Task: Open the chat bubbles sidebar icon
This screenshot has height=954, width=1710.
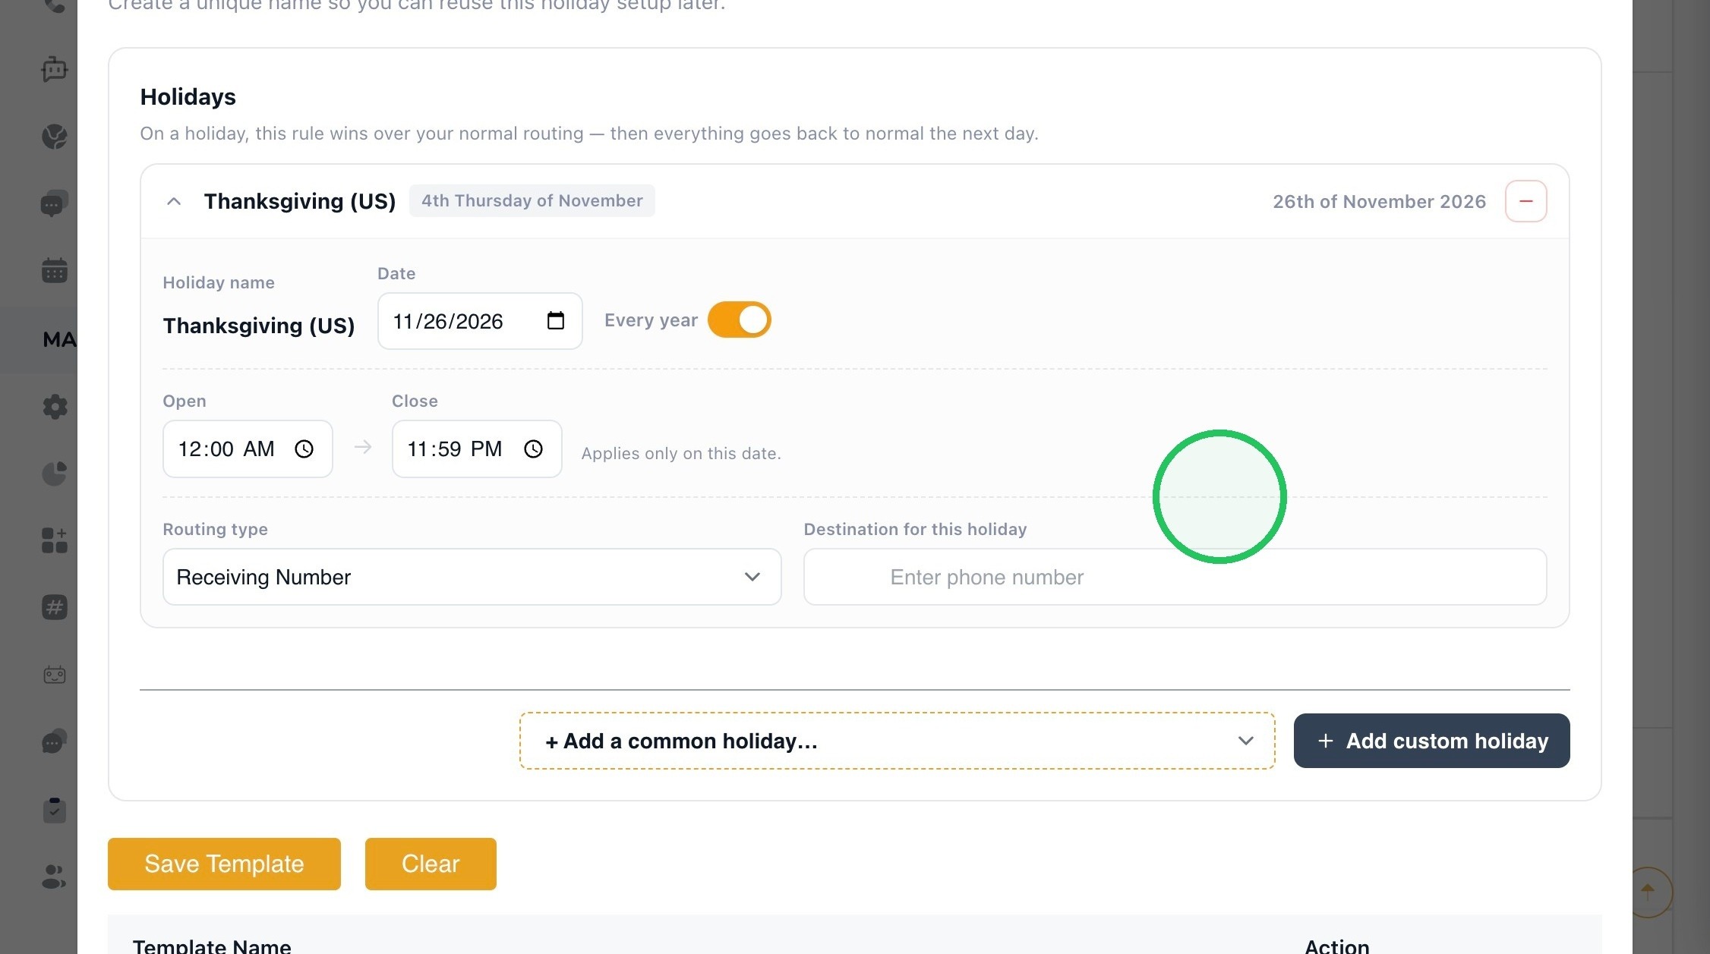Action: (55, 203)
